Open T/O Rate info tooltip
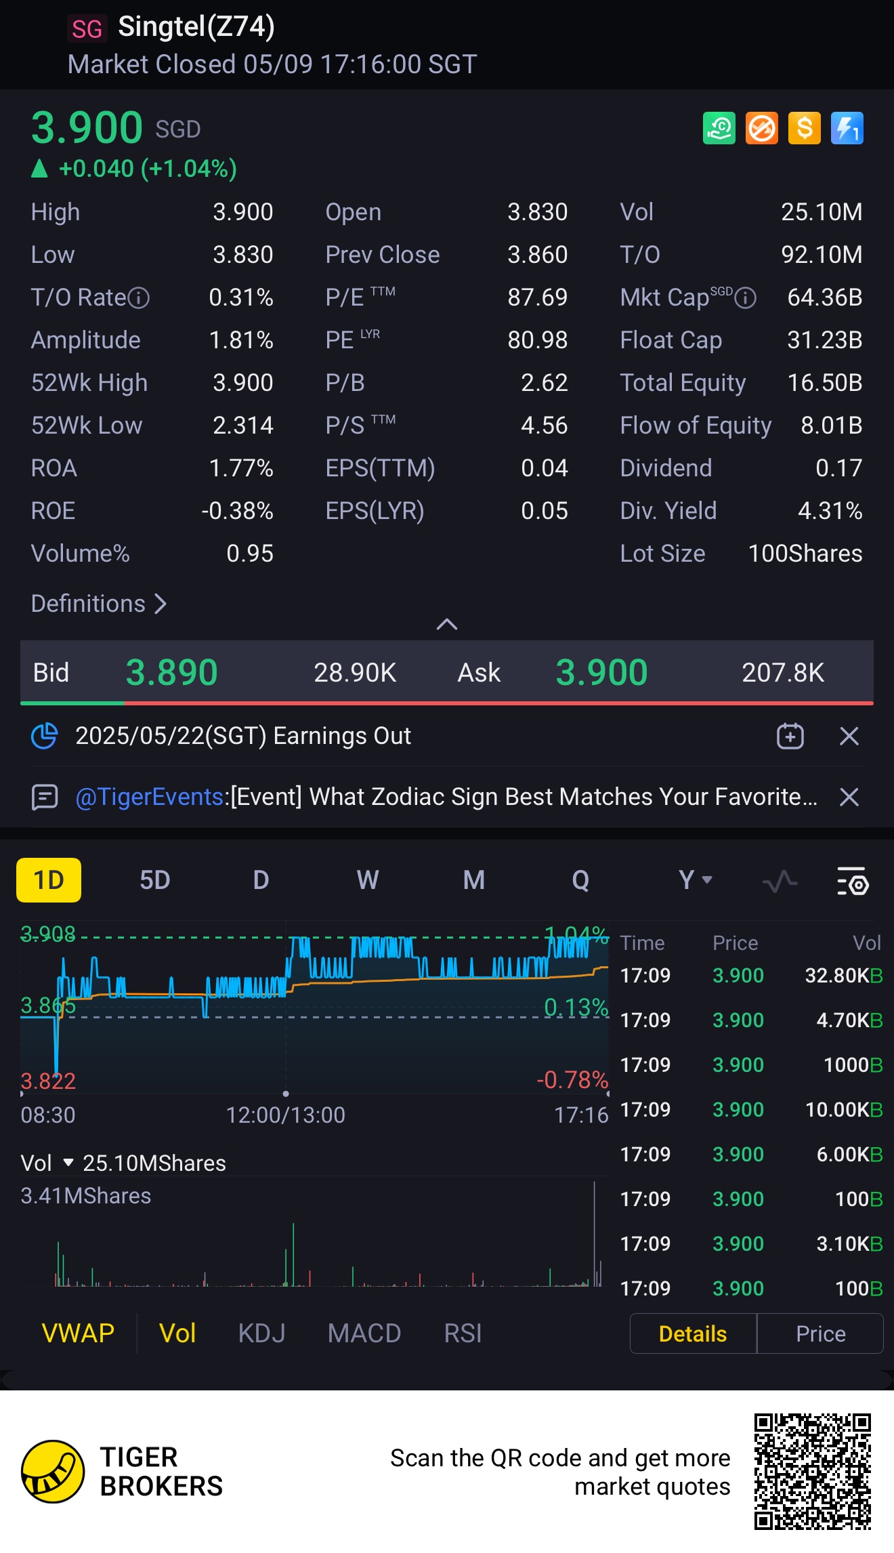This screenshot has width=894, height=1553. (139, 297)
